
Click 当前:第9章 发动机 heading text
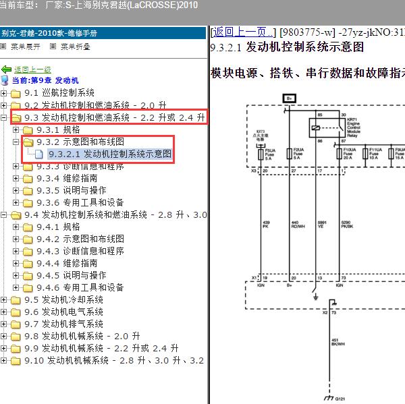tap(45, 80)
